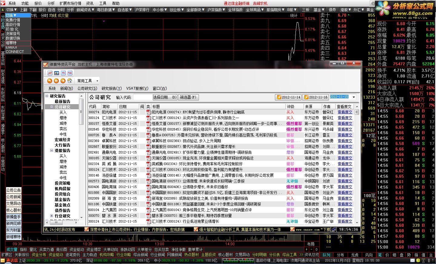Open PDF icon for 汤臣倍健 report row
The image size is (436, 264).
149,175
